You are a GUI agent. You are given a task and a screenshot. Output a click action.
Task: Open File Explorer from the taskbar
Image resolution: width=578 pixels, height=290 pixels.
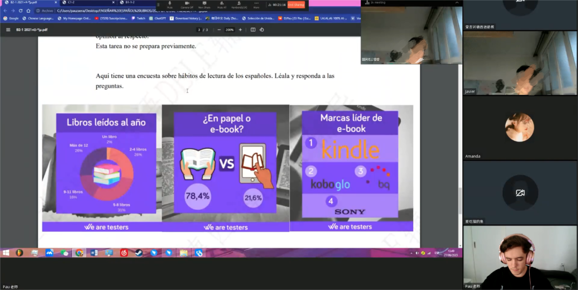click(x=184, y=253)
